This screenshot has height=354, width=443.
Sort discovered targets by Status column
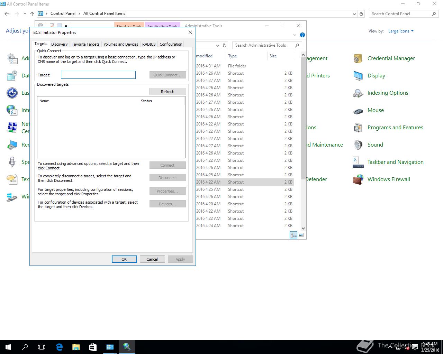162,101
